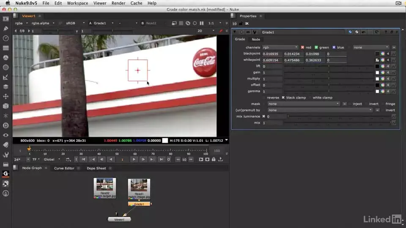
Task: Disable the black clamp checkbox
Action: 283,98
